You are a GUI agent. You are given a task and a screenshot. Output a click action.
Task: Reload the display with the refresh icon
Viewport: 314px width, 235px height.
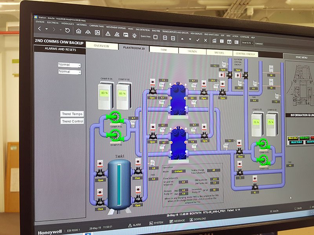point(68,30)
